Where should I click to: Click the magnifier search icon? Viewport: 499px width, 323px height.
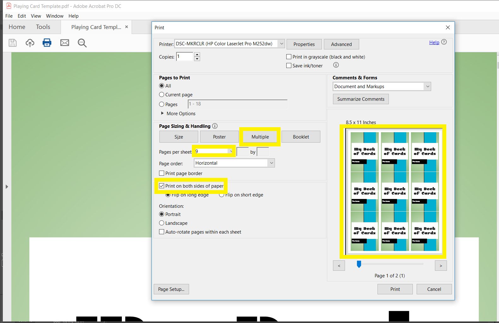coord(82,43)
